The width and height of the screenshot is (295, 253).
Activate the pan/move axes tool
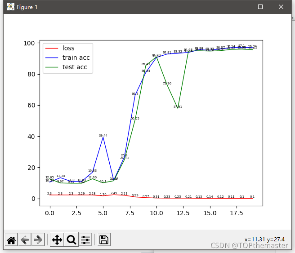click(x=57, y=240)
